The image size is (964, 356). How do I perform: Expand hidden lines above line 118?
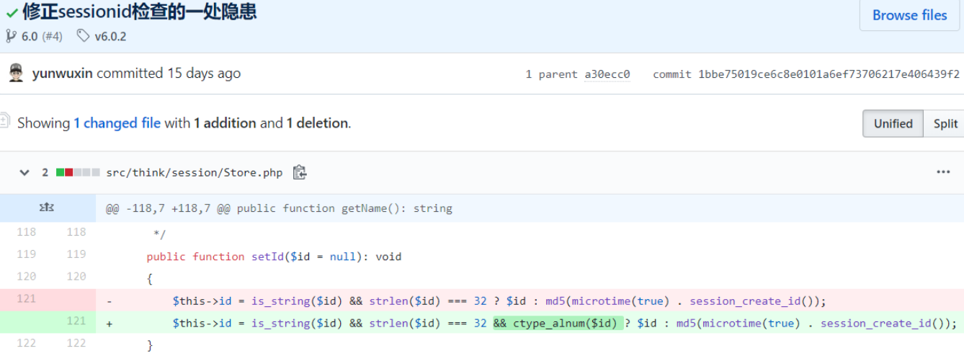tap(47, 208)
